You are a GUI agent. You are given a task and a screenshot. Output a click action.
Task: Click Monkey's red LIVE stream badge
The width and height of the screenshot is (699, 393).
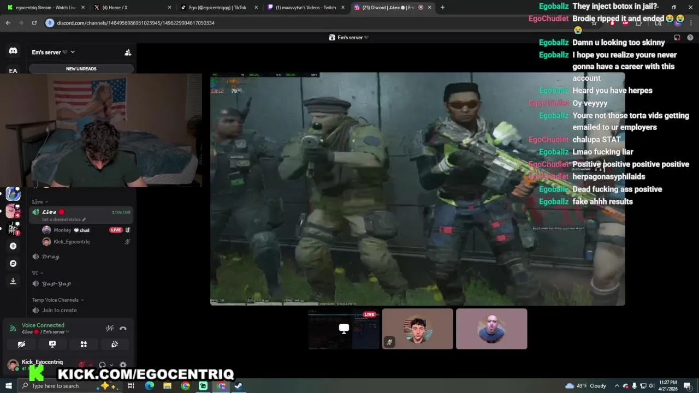(x=116, y=230)
